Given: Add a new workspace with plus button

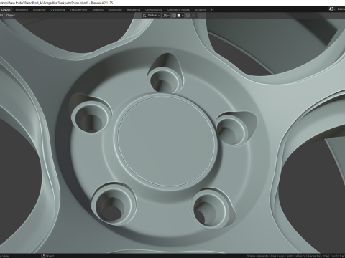Looking at the screenshot, I should [211, 10].
